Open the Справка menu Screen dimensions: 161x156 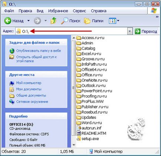(x=99, y=11)
